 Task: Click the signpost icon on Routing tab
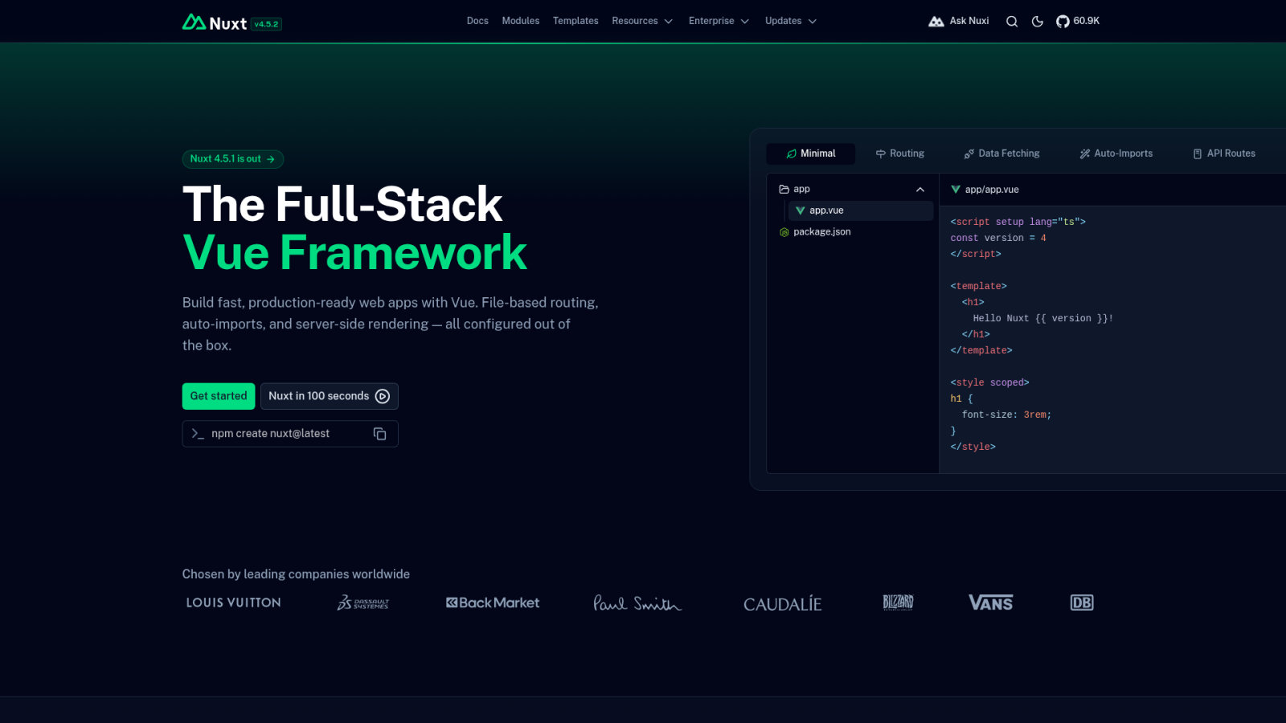click(x=881, y=153)
